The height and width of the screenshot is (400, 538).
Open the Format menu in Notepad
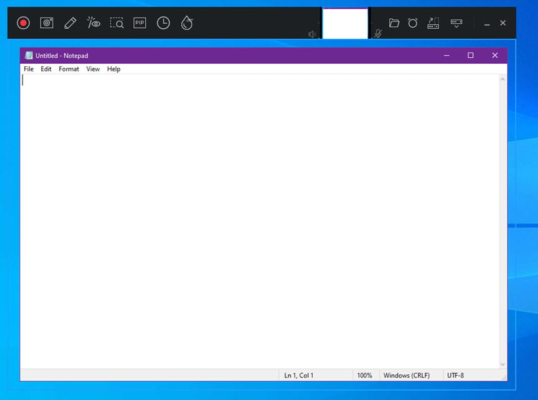[69, 69]
